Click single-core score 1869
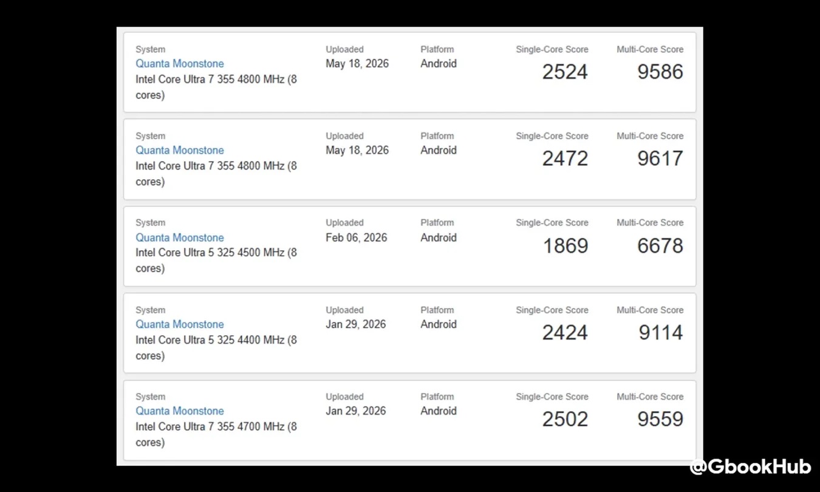Screen dimensions: 820x492 coord(565,246)
